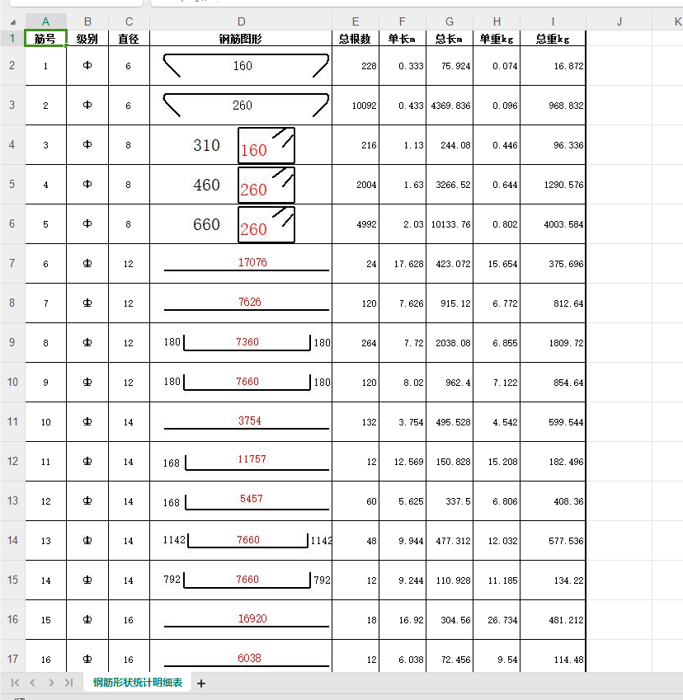Click the 总重kg header cell

pyautogui.click(x=553, y=39)
